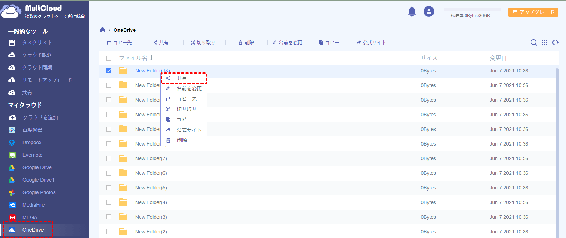Sort by サイズ column header
Image resolution: width=566 pixels, height=238 pixels.
pyautogui.click(x=429, y=58)
